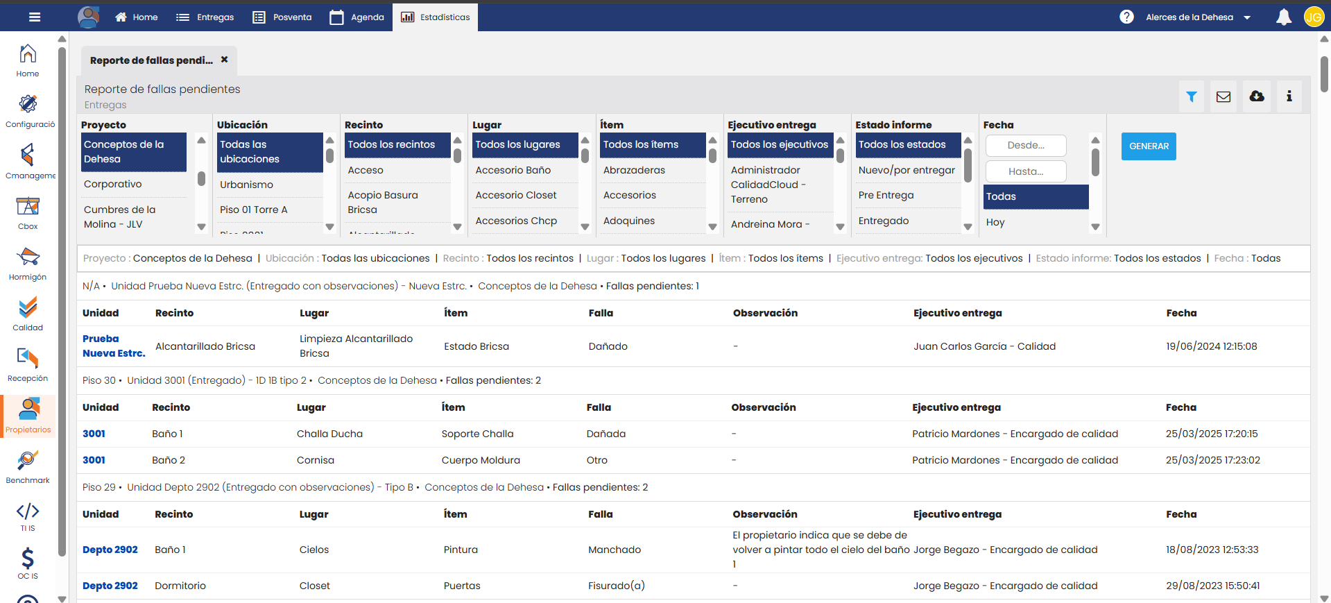
Task: Open Depto 2902 link in the Cielos row
Action: click(110, 550)
